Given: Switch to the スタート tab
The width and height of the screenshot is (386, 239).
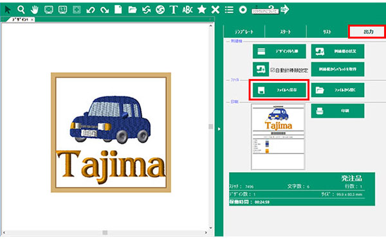Looking at the screenshot, I should tap(286, 31).
